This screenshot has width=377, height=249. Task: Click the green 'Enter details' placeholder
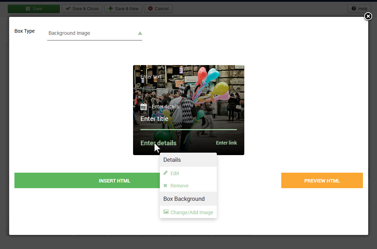point(158,143)
